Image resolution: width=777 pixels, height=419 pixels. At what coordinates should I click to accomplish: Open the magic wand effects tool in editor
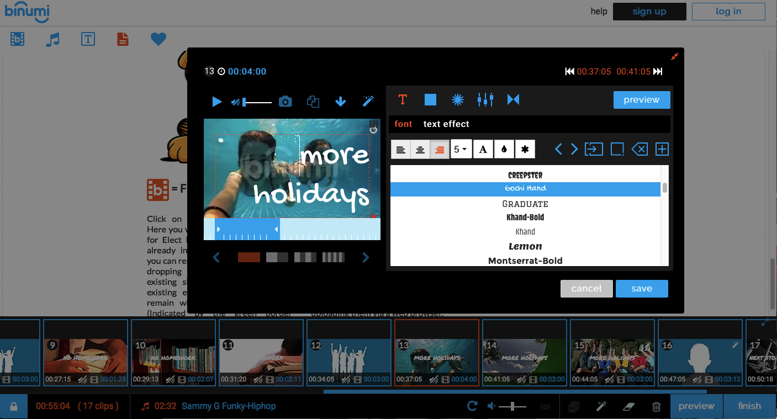368,101
